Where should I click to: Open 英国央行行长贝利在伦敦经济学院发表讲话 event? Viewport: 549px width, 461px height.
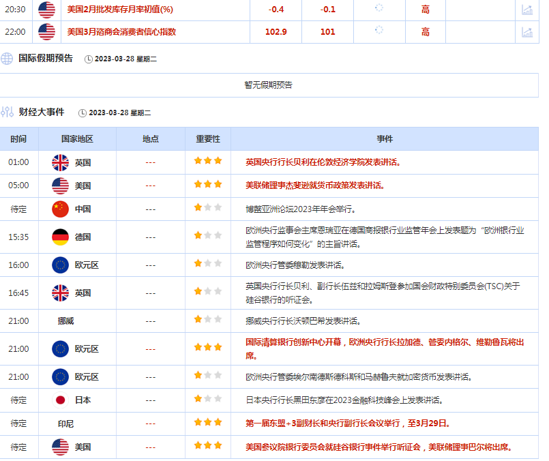tap(323, 162)
